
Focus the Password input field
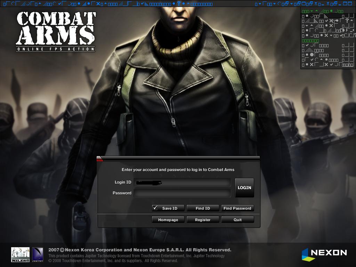click(182, 193)
